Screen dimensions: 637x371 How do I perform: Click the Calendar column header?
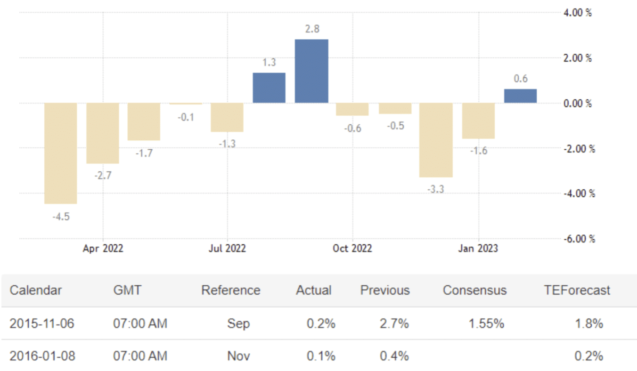pos(36,290)
